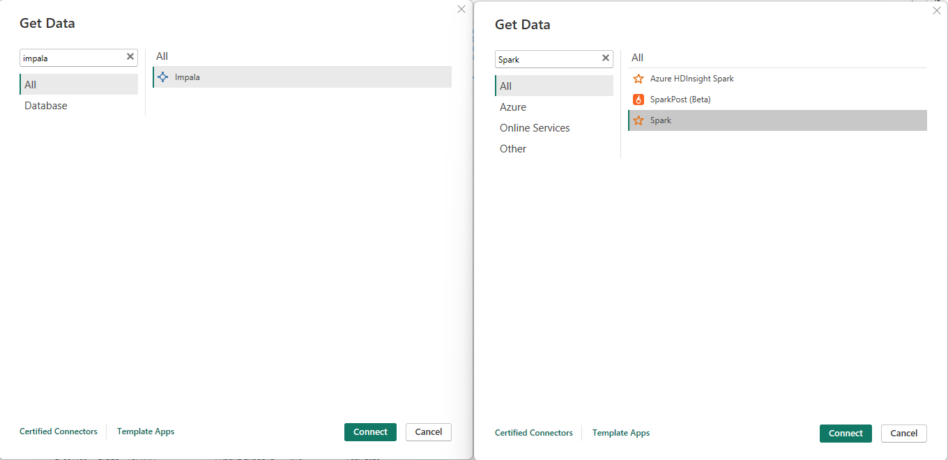Select the Impala connector icon

(162, 77)
